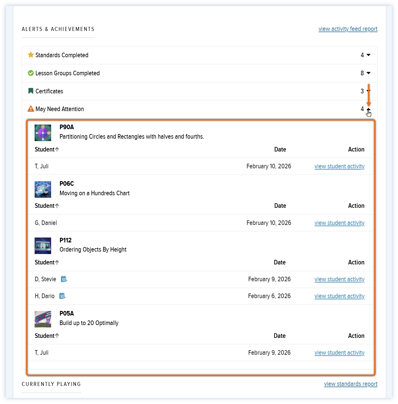398x404 pixels.
Task: Click the P06C Hundreds Chart game icon
Action: click(x=43, y=189)
